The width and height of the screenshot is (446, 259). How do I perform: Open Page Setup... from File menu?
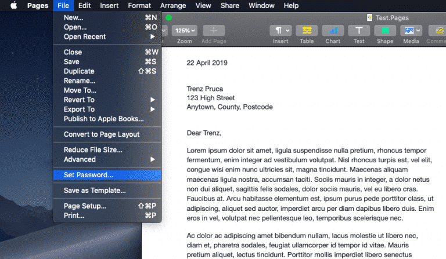[x=107, y=206]
